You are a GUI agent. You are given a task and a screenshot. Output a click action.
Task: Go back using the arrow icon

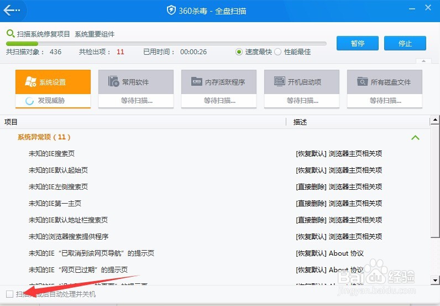pyautogui.click(x=12, y=11)
